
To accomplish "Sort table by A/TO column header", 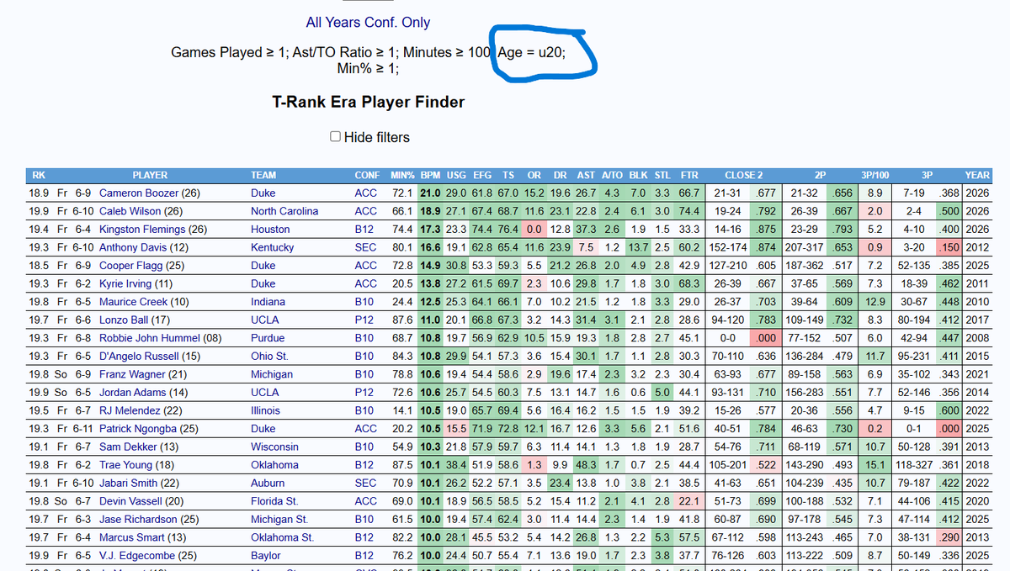I will click(611, 175).
